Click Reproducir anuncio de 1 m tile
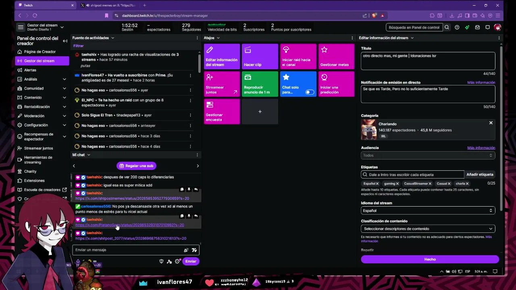Viewport: 516px width, 290px height. (x=260, y=84)
